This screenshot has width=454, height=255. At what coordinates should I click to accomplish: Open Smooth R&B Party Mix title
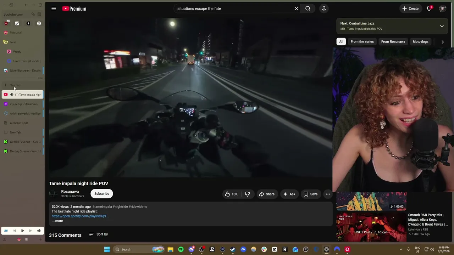click(428, 220)
